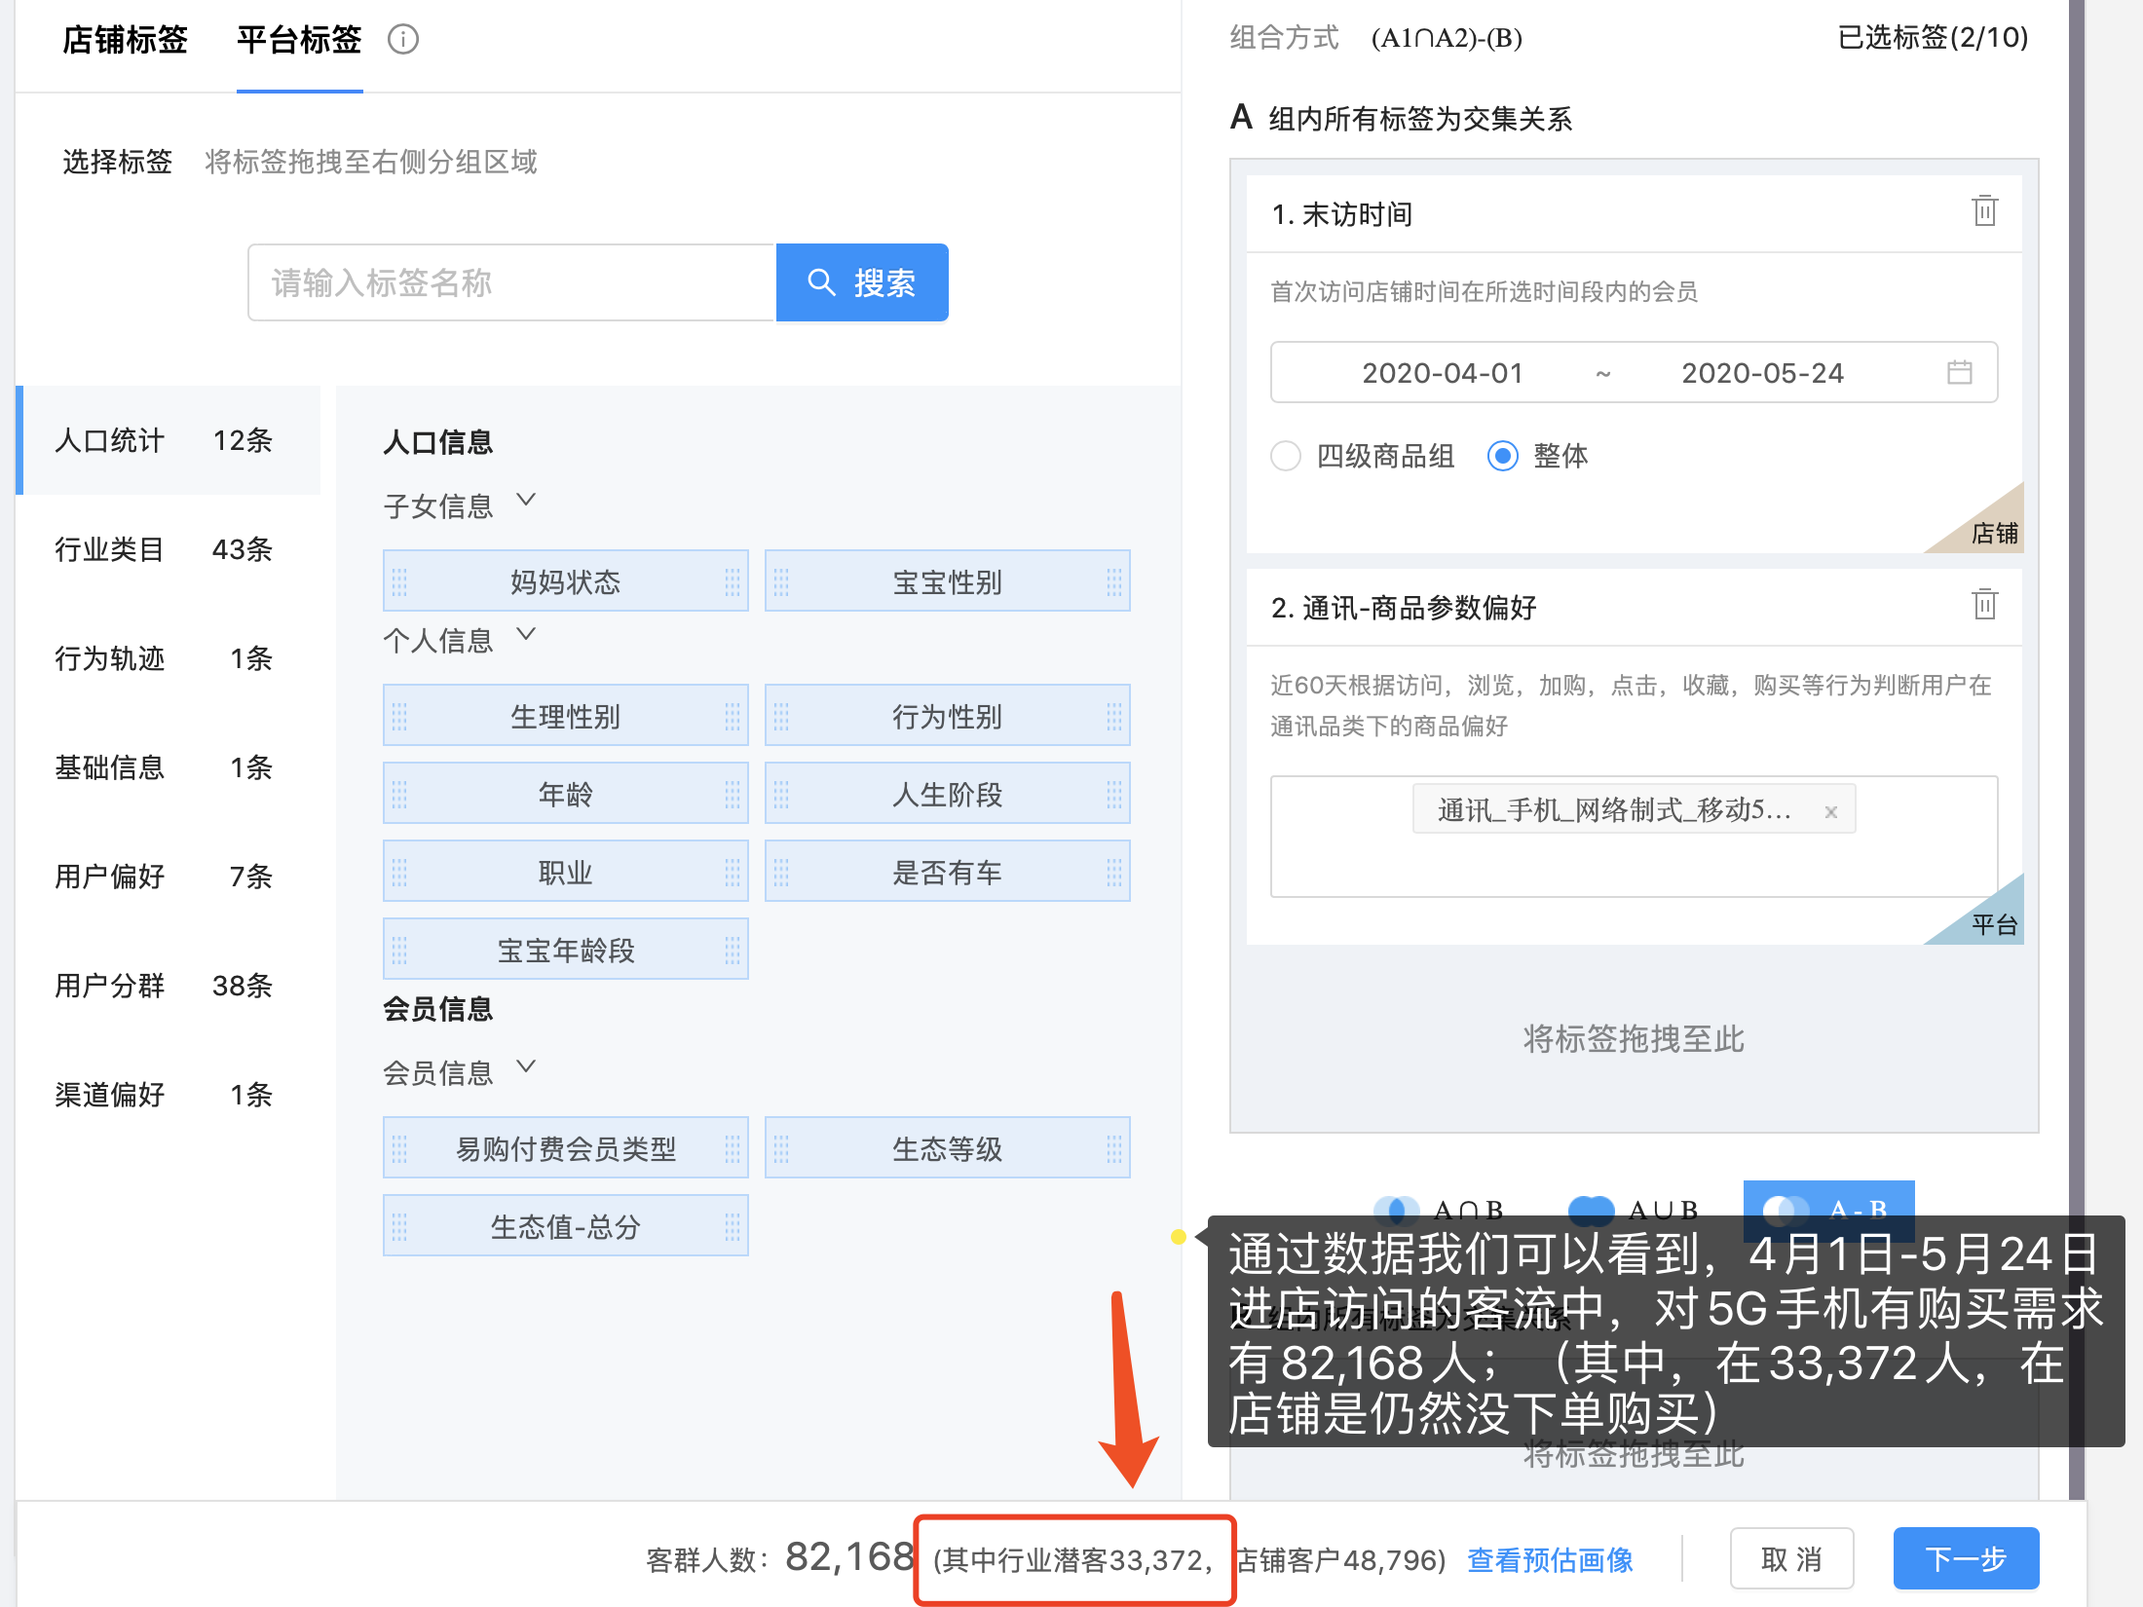Select the A∩B intersection mode icon
This screenshot has height=1607, width=2143.
[1396, 1209]
